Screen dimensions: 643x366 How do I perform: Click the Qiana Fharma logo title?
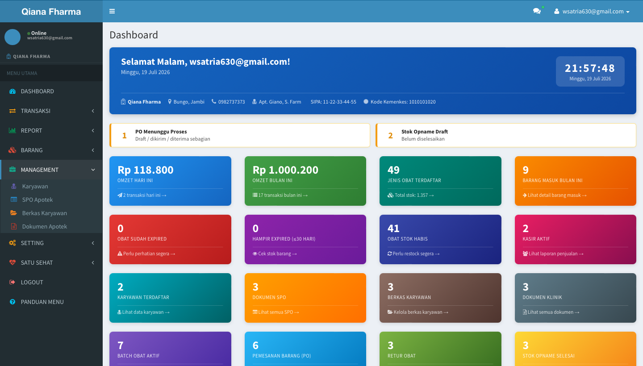(x=51, y=12)
